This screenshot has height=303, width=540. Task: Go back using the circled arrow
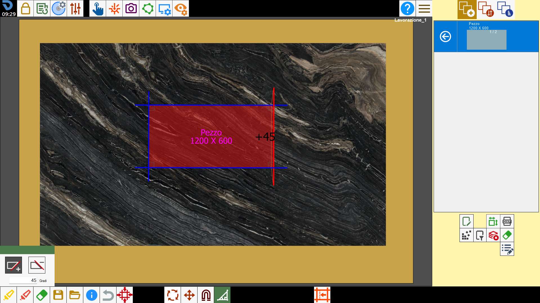445,37
